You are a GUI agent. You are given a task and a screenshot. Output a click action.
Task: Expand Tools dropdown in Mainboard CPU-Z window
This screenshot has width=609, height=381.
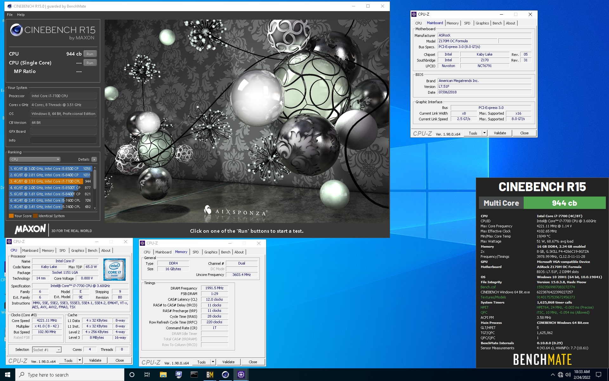484,133
